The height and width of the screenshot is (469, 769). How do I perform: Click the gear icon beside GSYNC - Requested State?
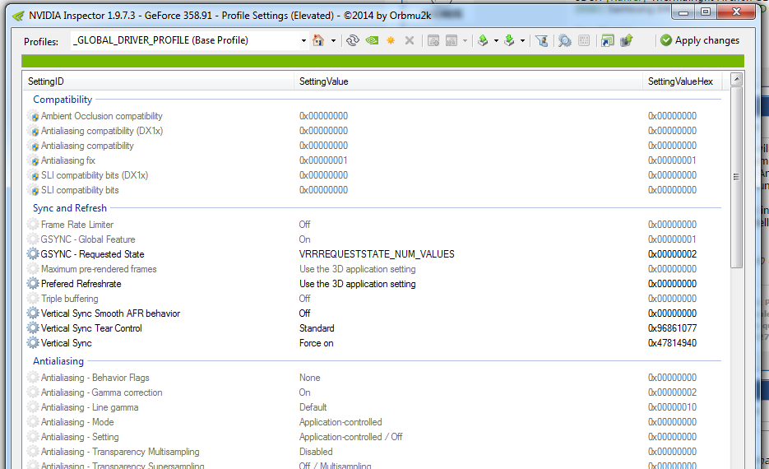click(33, 254)
